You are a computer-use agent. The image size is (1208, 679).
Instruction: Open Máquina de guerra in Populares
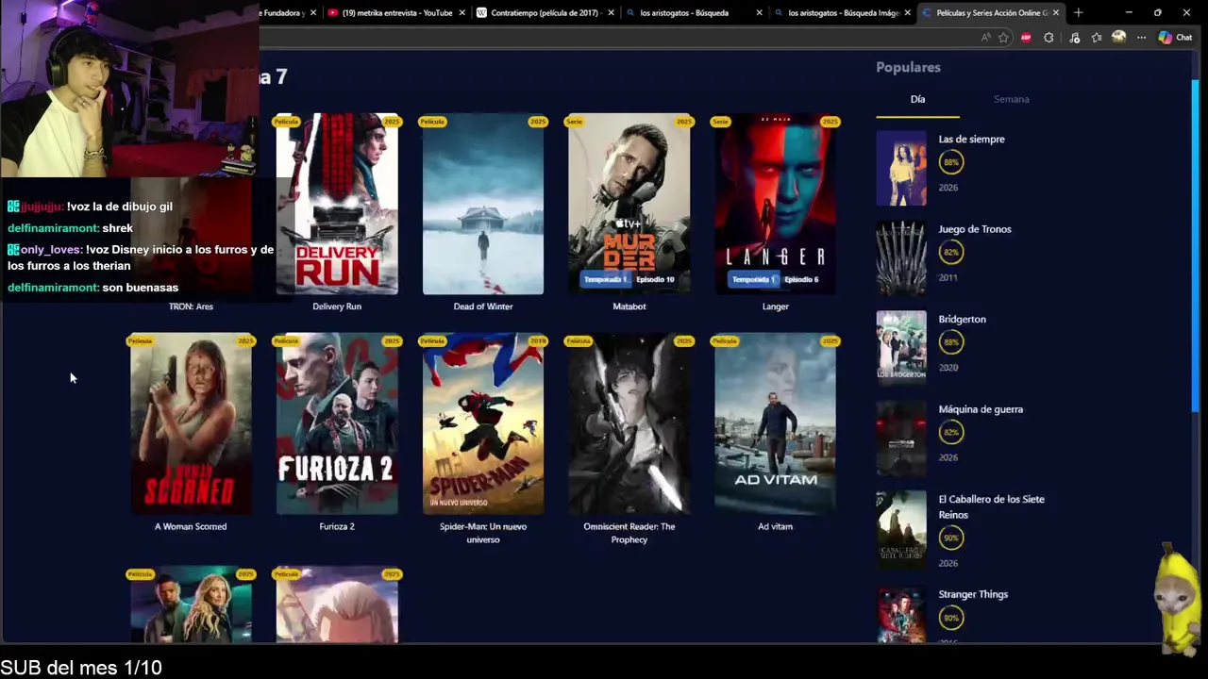[981, 409]
